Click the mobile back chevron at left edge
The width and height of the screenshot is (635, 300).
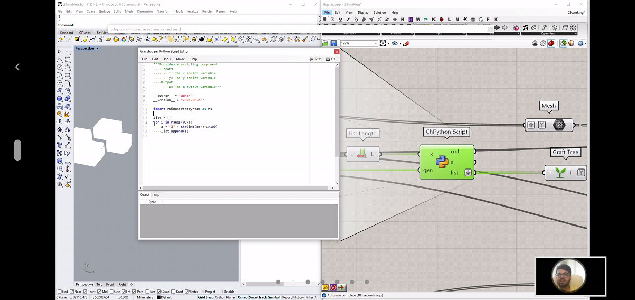17,67
